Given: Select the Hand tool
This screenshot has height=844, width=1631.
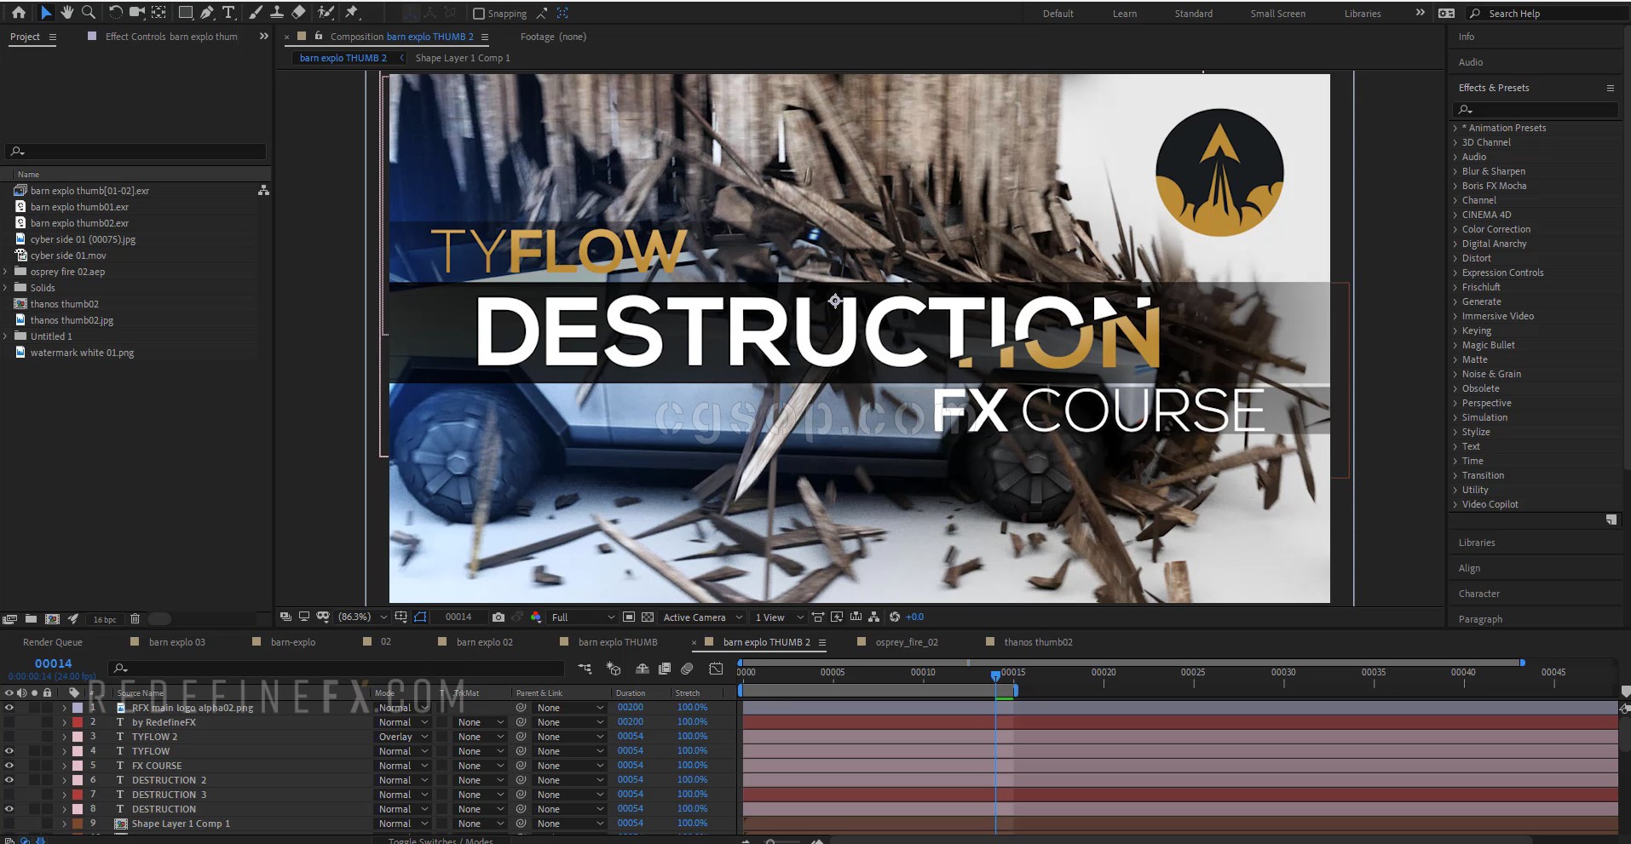Looking at the screenshot, I should [x=66, y=13].
